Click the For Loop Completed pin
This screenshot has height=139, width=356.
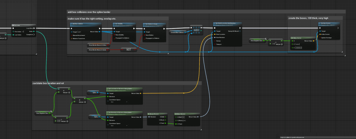pyautogui.click(x=34, y=34)
